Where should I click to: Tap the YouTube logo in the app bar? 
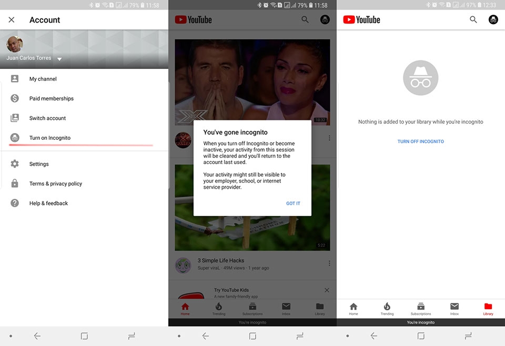pyautogui.click(x=194, y=19)
